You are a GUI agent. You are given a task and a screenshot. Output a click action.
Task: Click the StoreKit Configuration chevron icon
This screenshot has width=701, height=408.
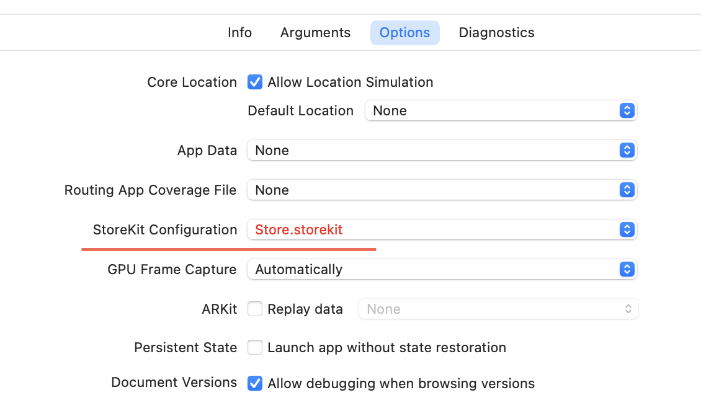click(x=627, y=230)
